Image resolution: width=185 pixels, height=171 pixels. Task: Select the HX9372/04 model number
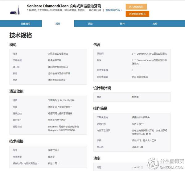coord(95,10)
